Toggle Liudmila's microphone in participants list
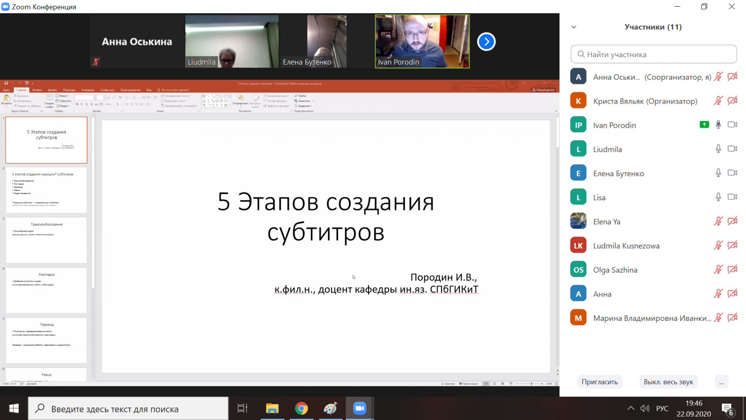 [718, 149]
